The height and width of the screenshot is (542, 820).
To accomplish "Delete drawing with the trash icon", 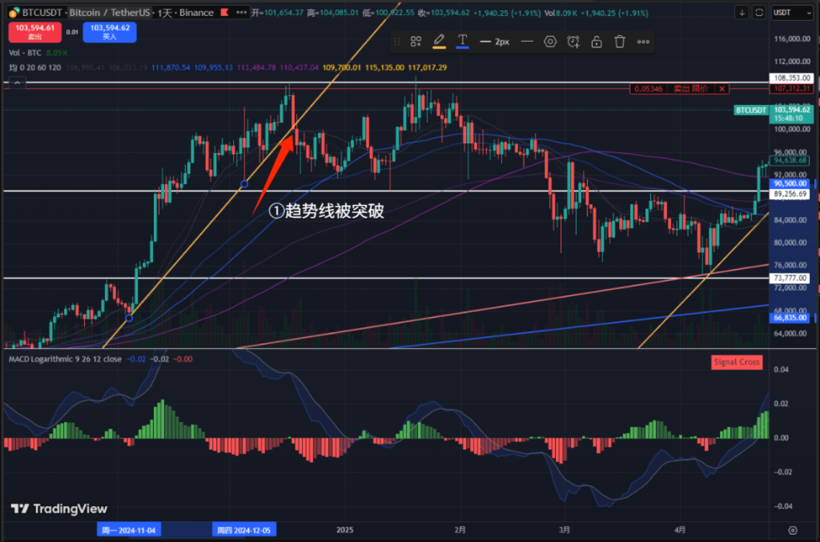I will pyautogui.click(x=620, y=42).
